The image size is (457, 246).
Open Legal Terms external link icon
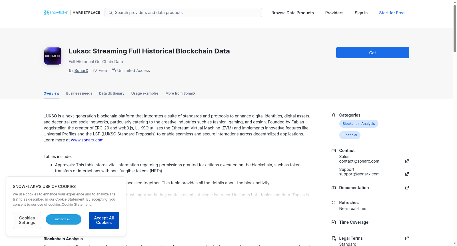(407, 238)
